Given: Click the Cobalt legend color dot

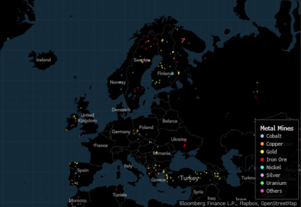Looking at the screenshot, I should (x=262, y=136).
